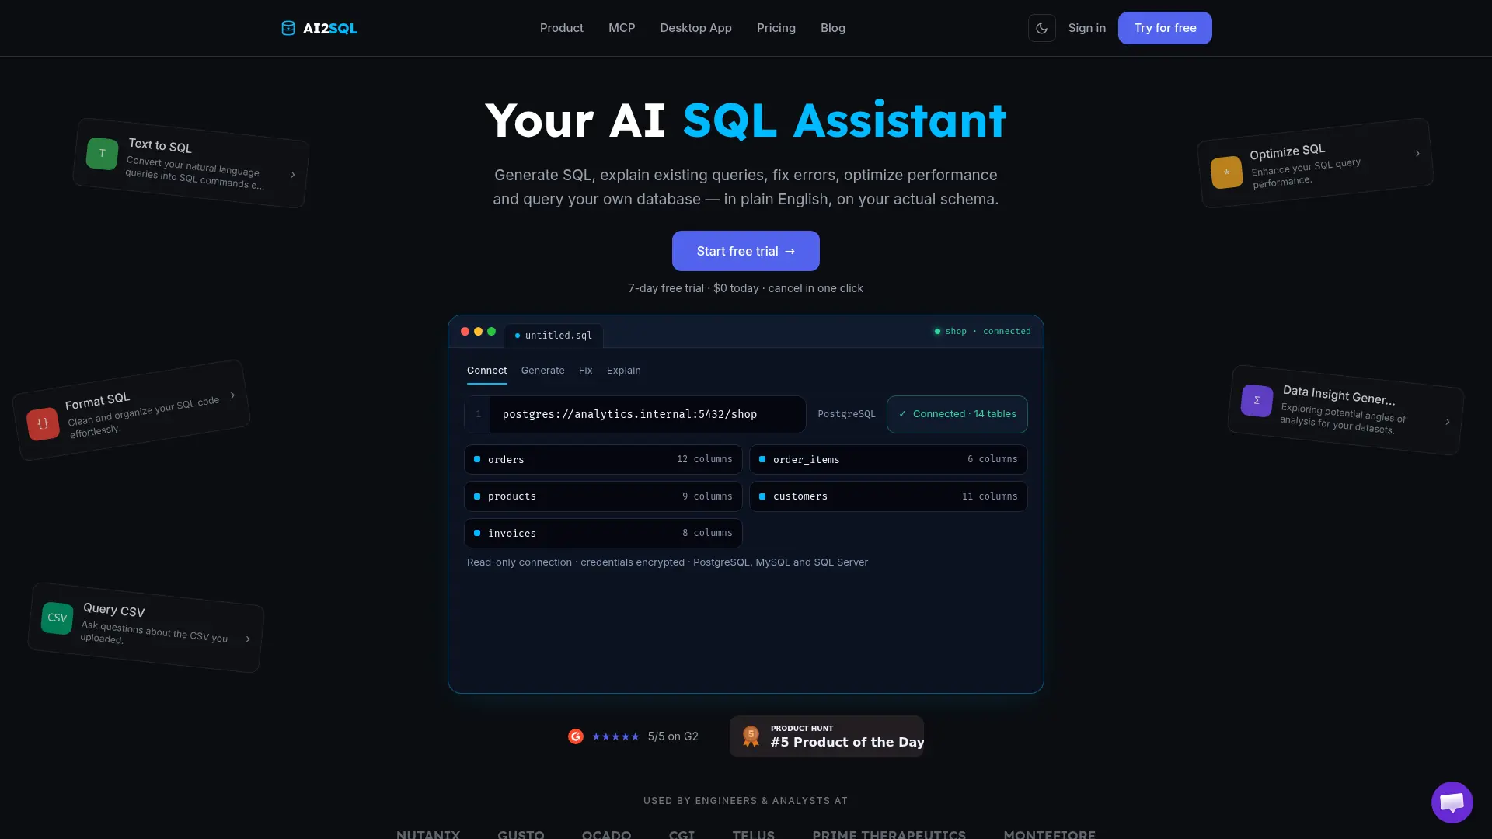Open the chat widget bubble
The height and width of the screenshot is (839, 1492).
point(1452,802)
